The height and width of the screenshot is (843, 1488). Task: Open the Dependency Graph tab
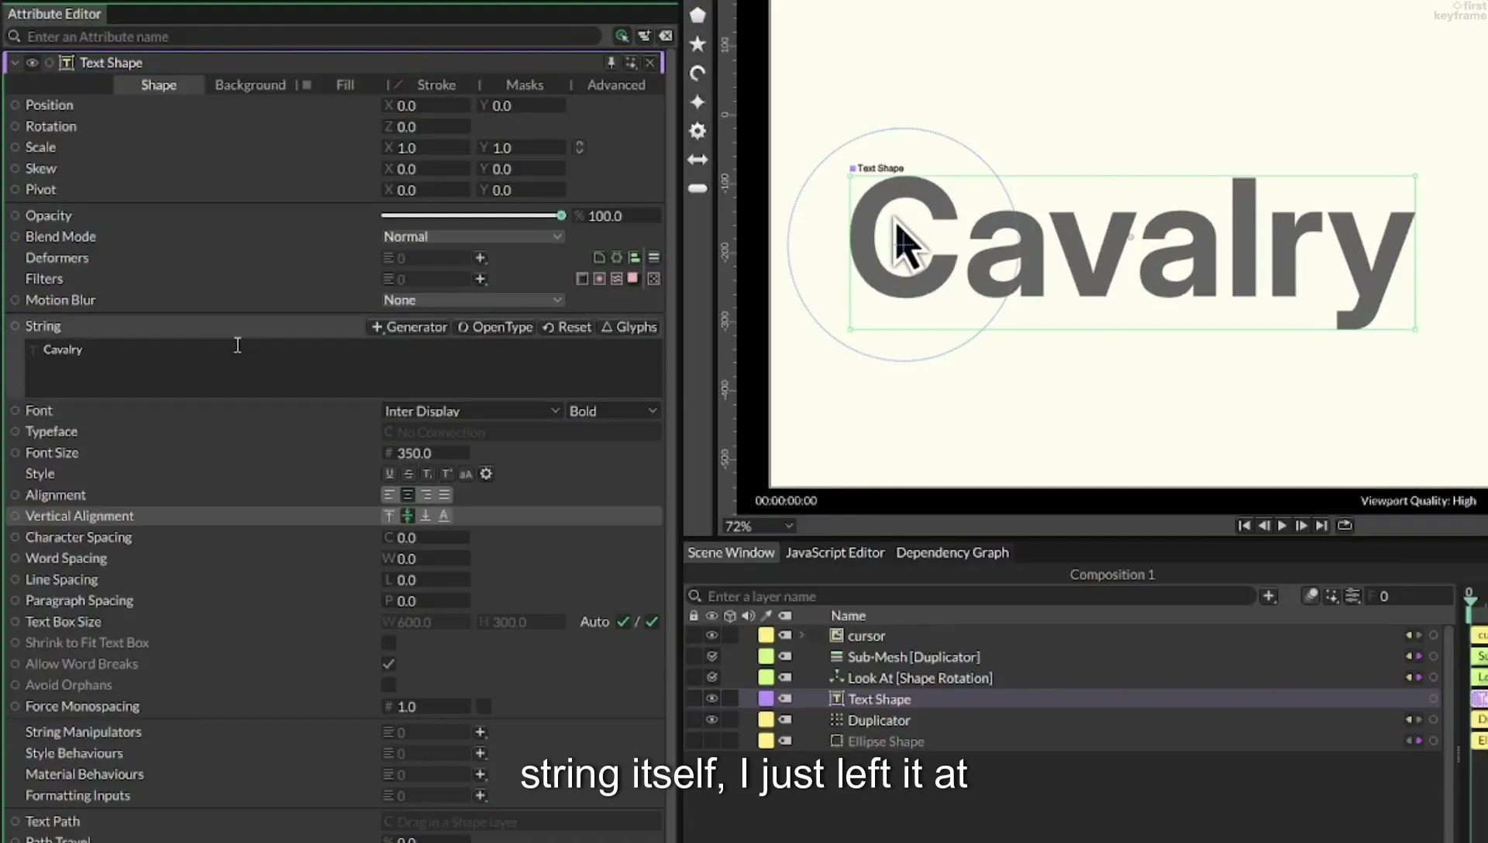952,552
